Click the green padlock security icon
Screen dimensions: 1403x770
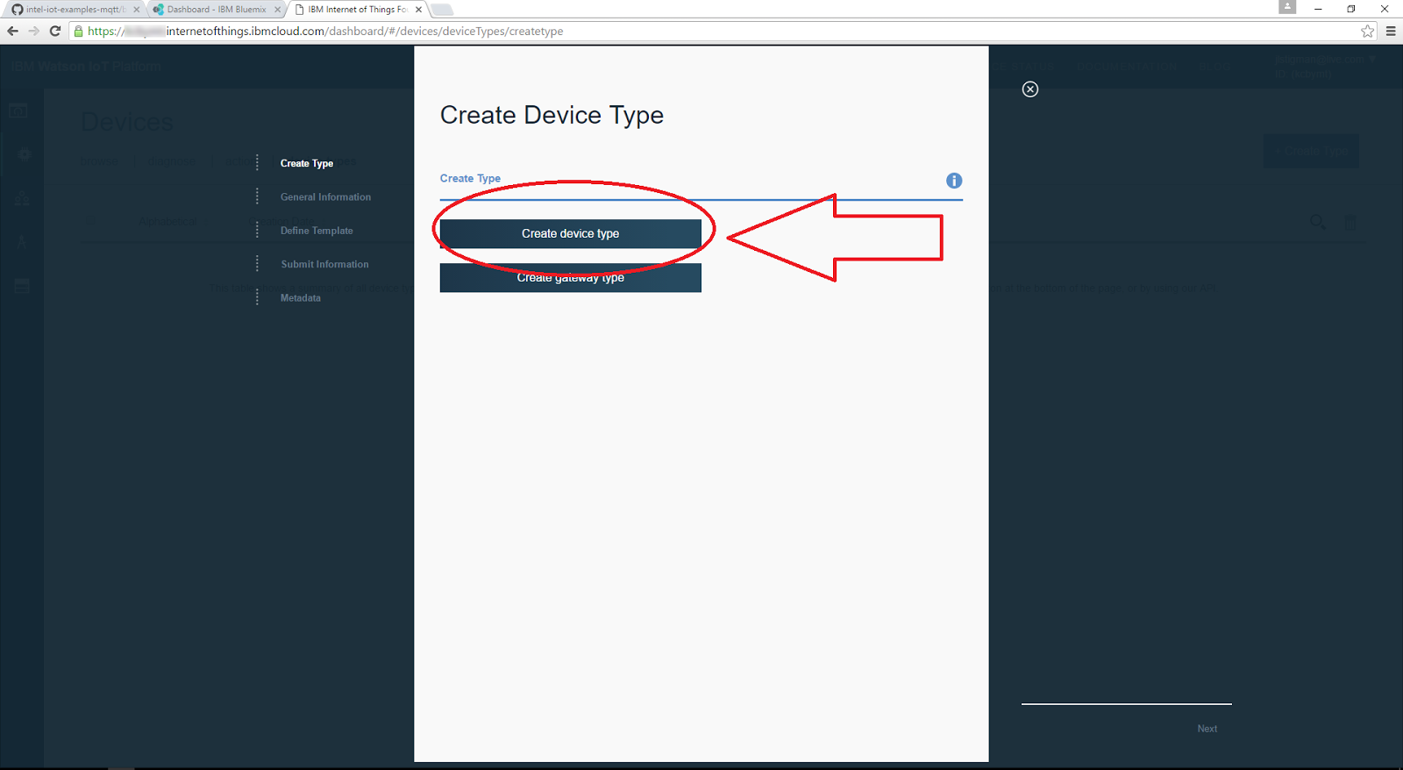(x=78, y=32)
